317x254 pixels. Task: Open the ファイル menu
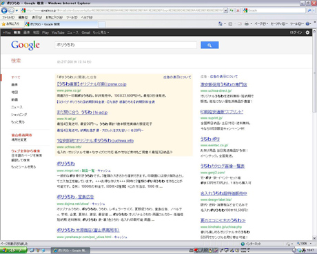[x=8, y=17]
